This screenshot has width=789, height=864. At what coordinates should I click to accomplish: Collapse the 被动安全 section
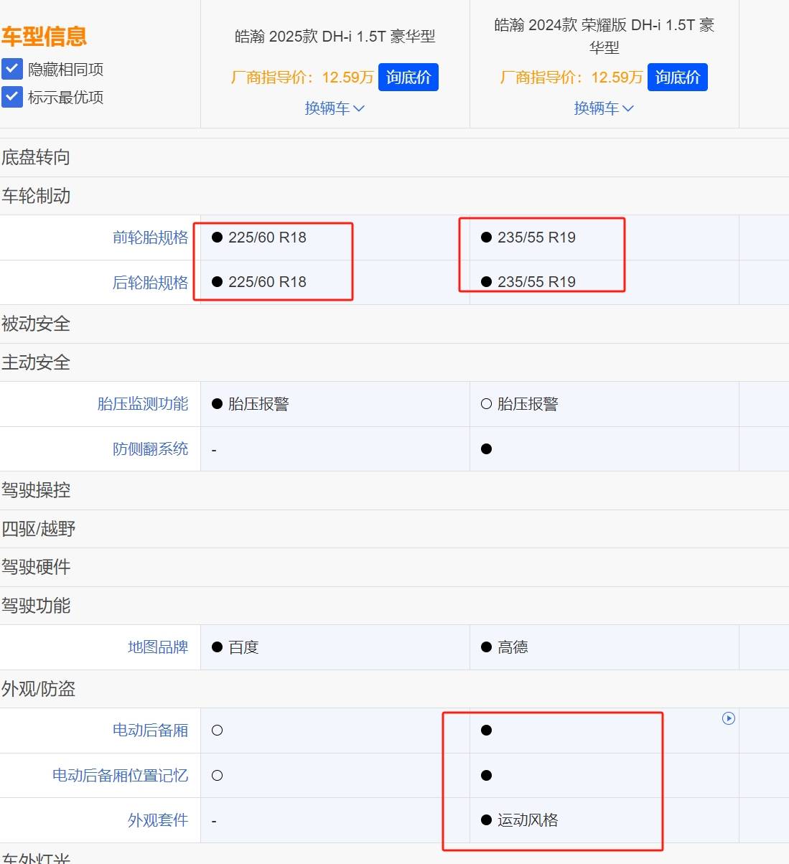(36, 324)
